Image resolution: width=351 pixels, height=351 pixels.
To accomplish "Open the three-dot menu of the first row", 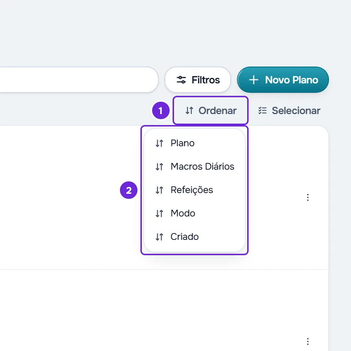I will tap(308, 197).
